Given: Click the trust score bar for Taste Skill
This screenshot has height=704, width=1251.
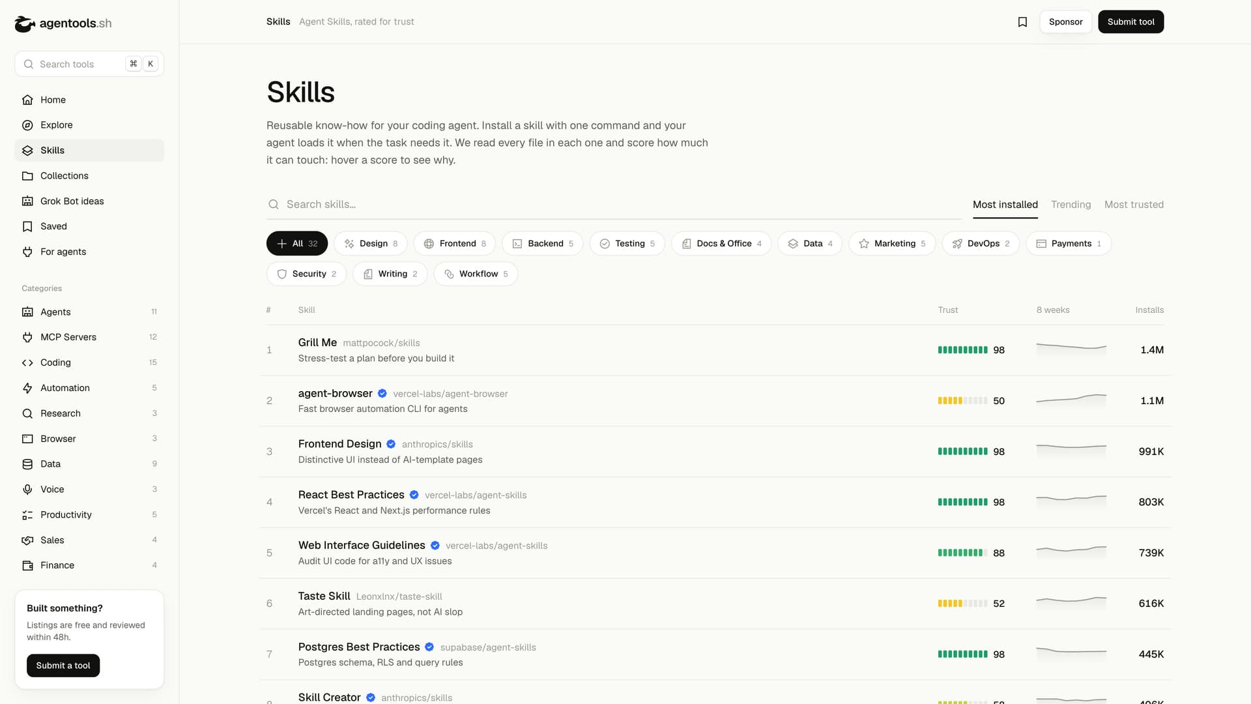Looking at the screenshot, I should (962, 604).
